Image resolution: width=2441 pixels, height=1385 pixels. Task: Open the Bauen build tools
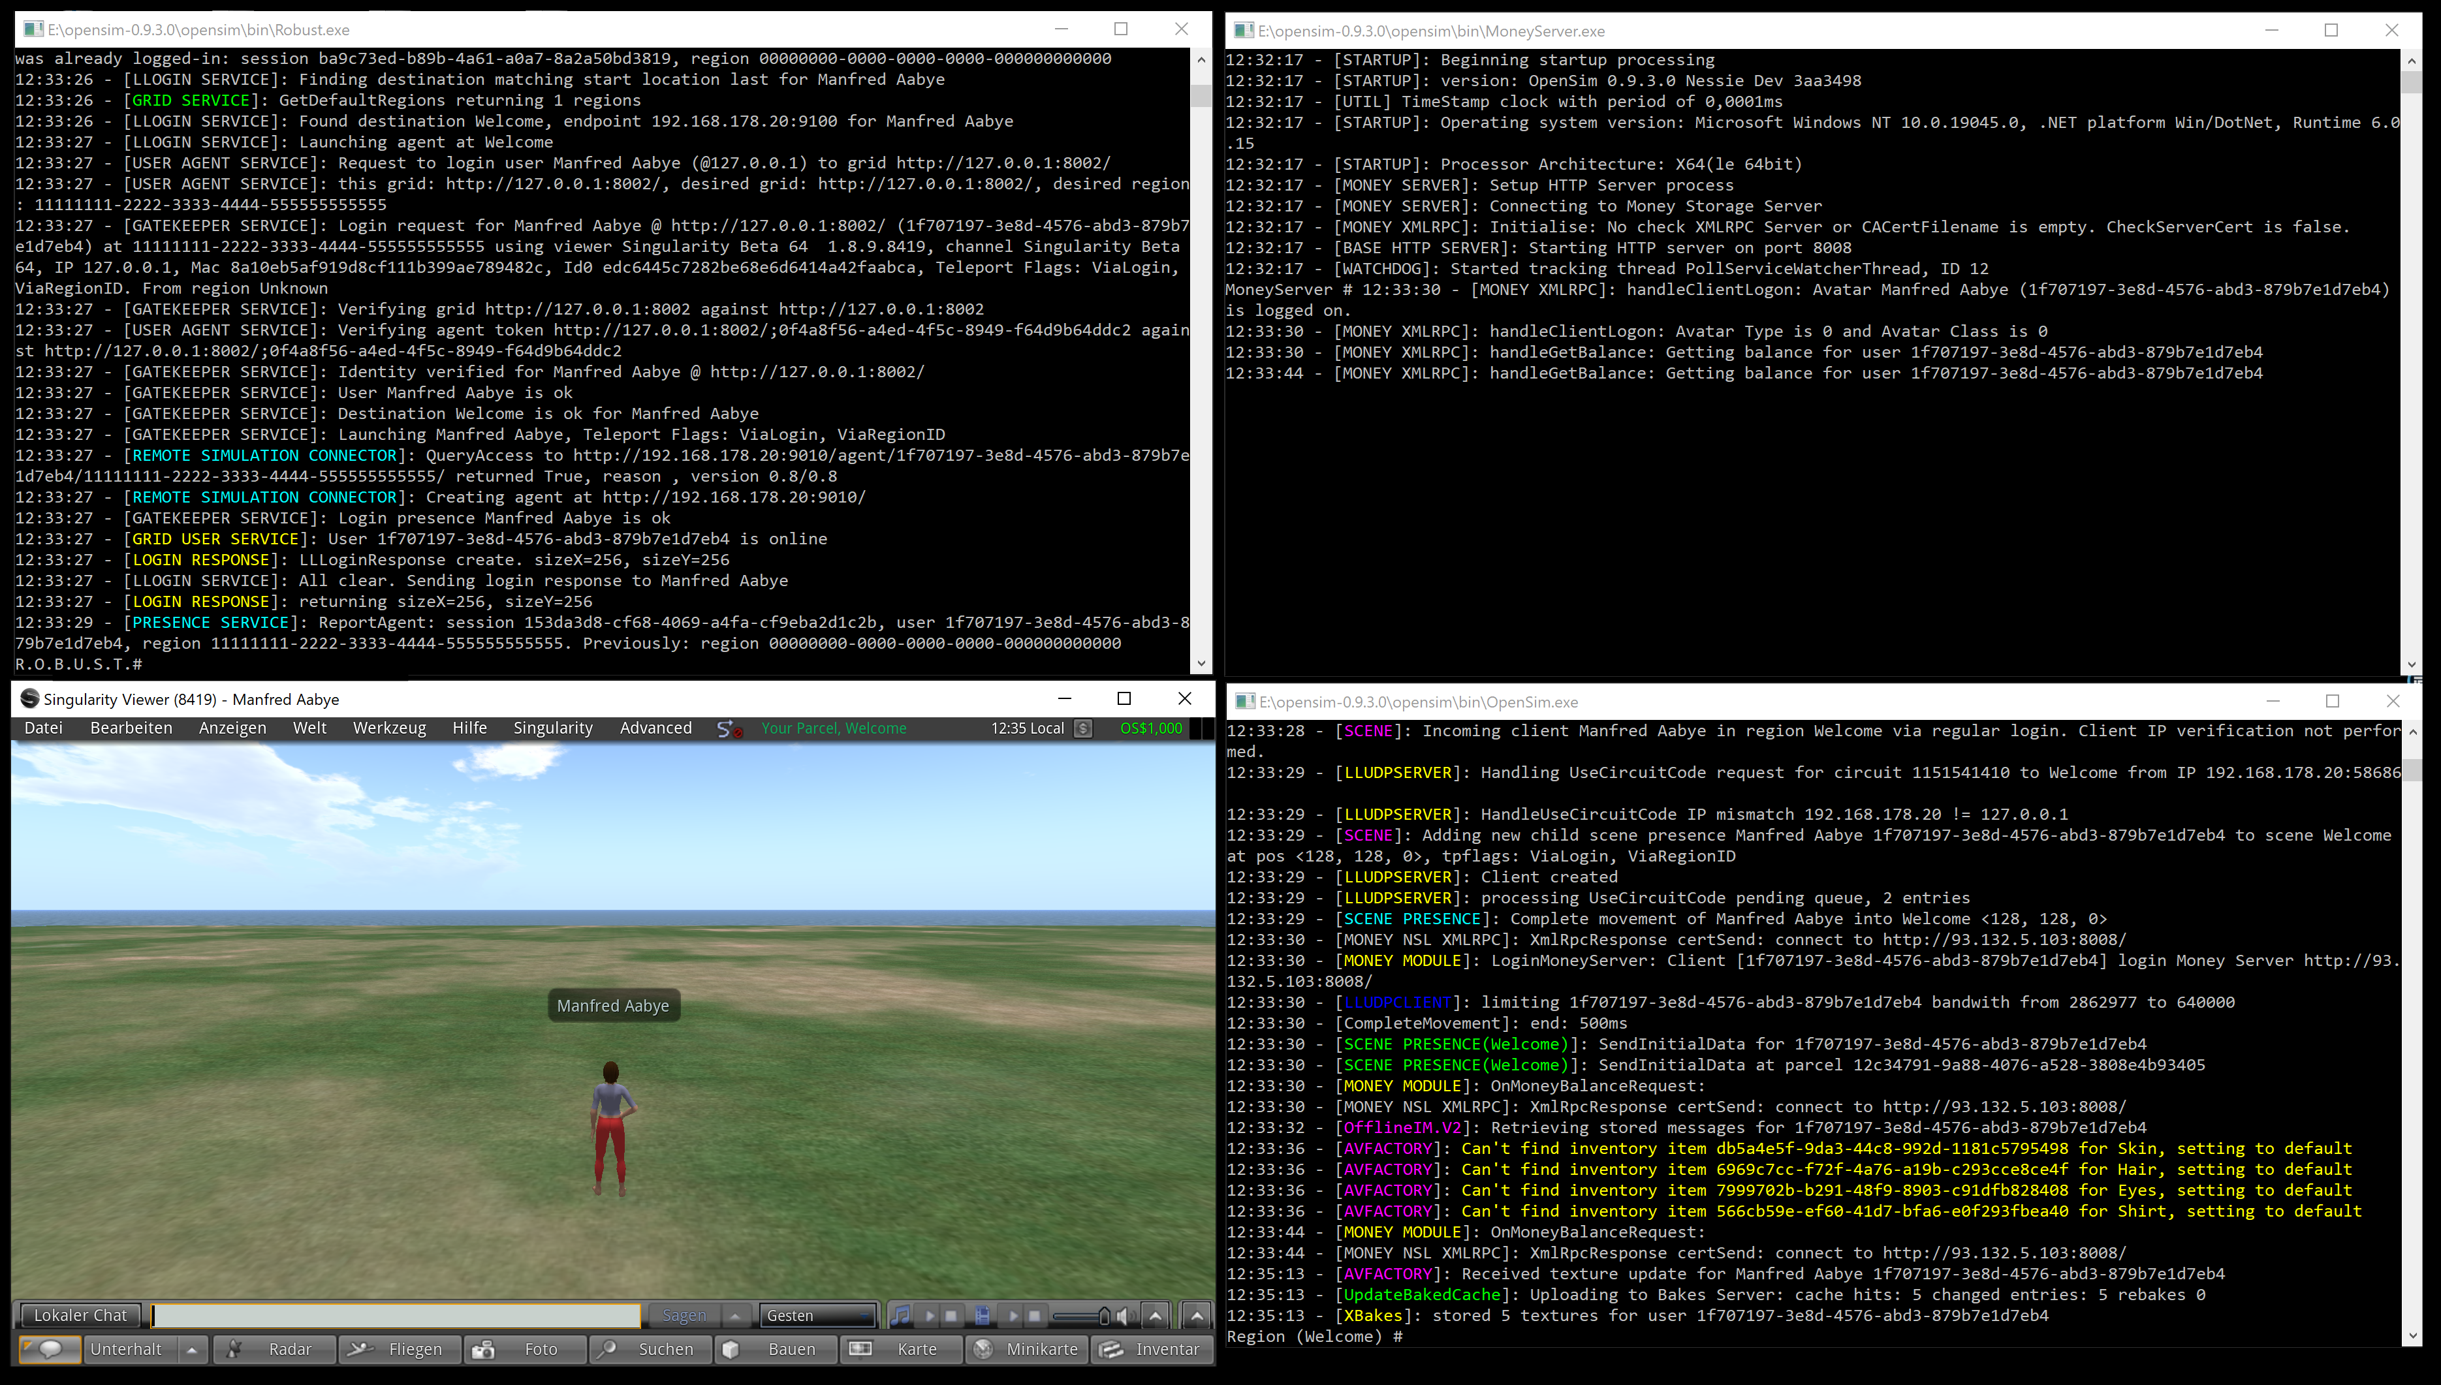pyautogui.click(x=776, y=1349)
